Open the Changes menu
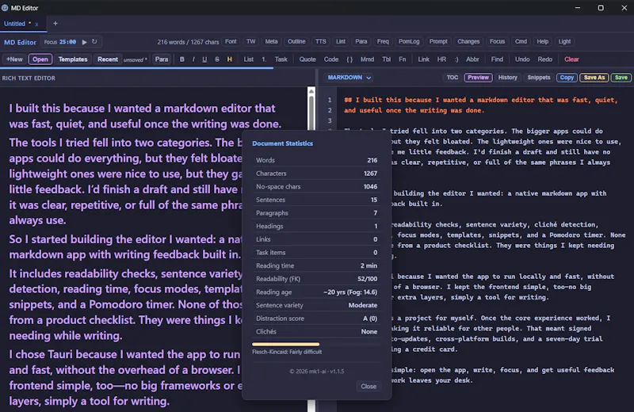This screenshot has width=634, height=412. 468,42
